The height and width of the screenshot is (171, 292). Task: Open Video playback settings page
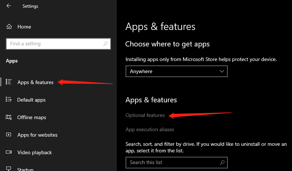(x=35, y=152)
